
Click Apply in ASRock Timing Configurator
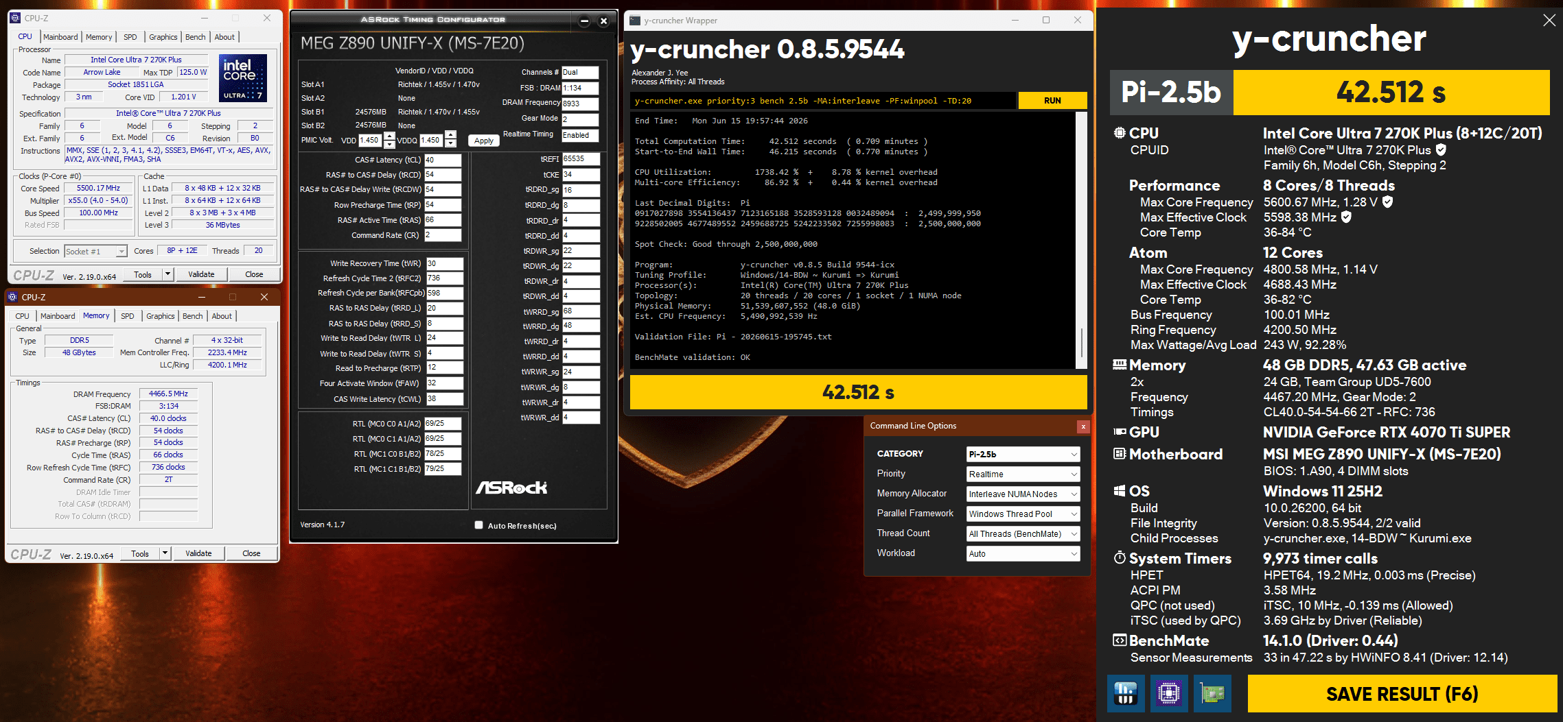484,141
